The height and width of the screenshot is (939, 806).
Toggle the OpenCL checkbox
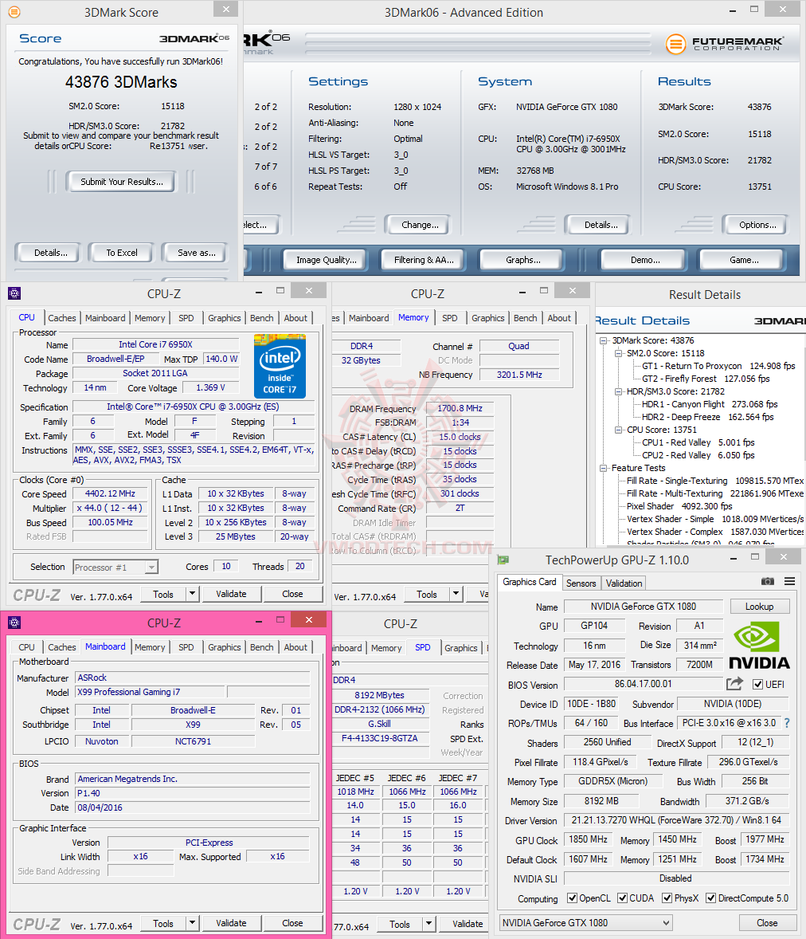click(x=572, y=898)
